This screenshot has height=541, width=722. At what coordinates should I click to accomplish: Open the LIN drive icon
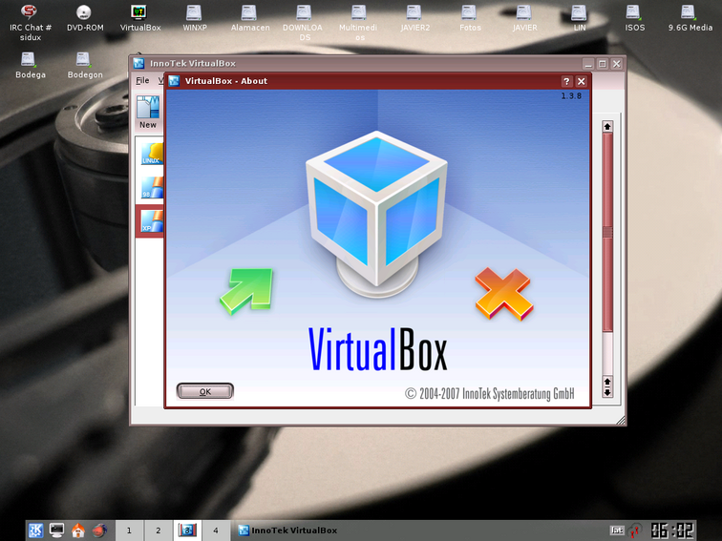[x=580, y=18]
